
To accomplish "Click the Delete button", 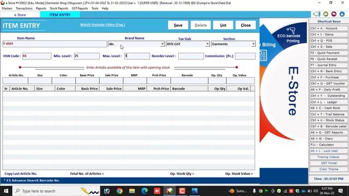I will [x=201, y=25].
